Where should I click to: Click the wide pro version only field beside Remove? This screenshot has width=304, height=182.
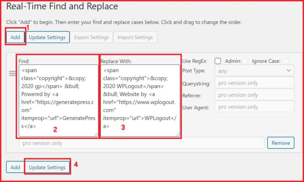142,143
